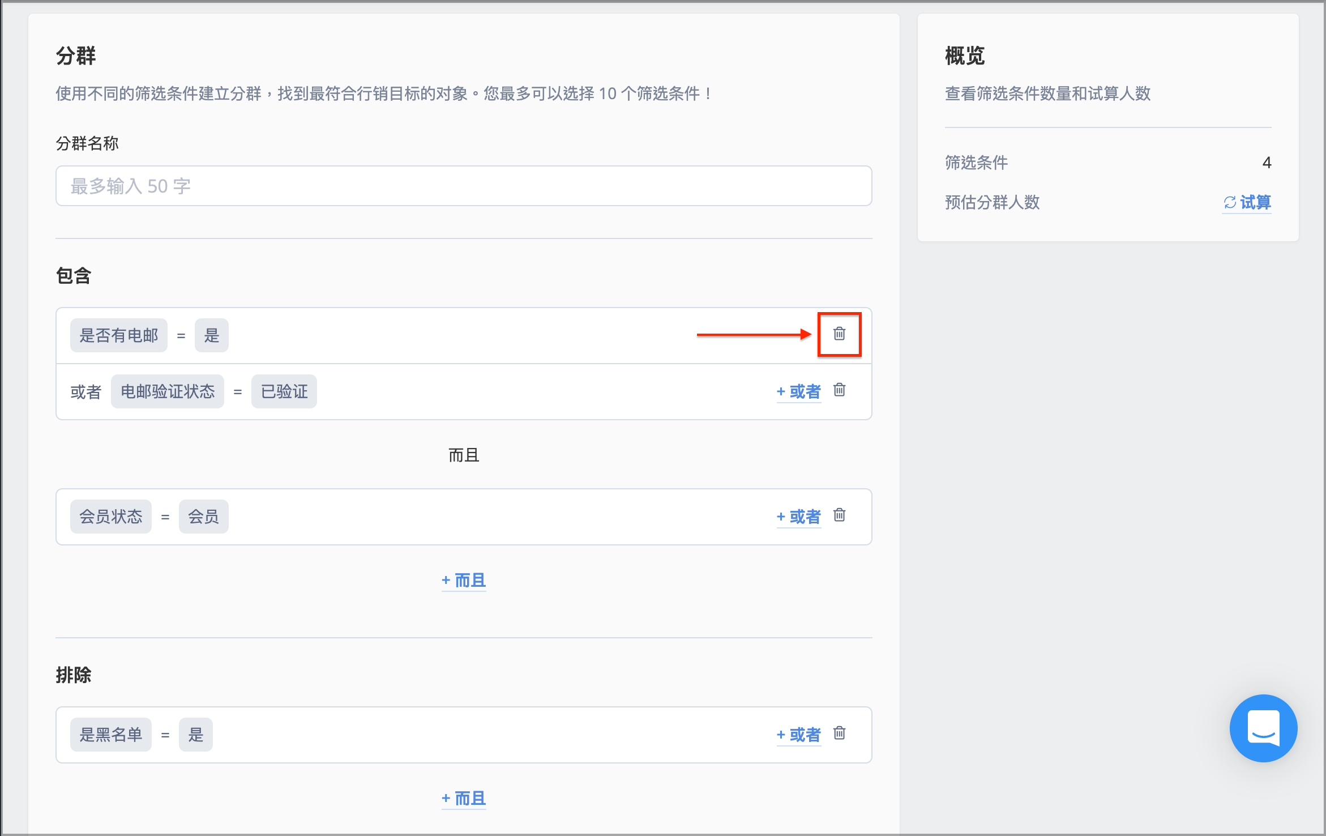This screenshot has height=836, width=1326.
Task: Add 或者 condition to 电邮验证状态 row
Action: point(798,391)
